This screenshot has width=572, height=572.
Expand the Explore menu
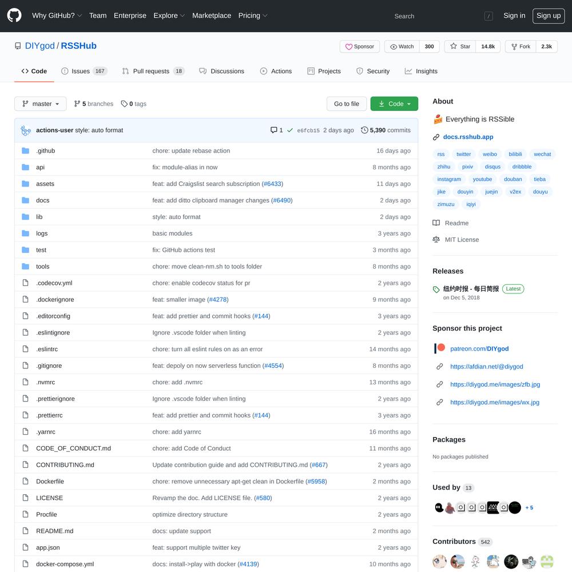(169, 15)
